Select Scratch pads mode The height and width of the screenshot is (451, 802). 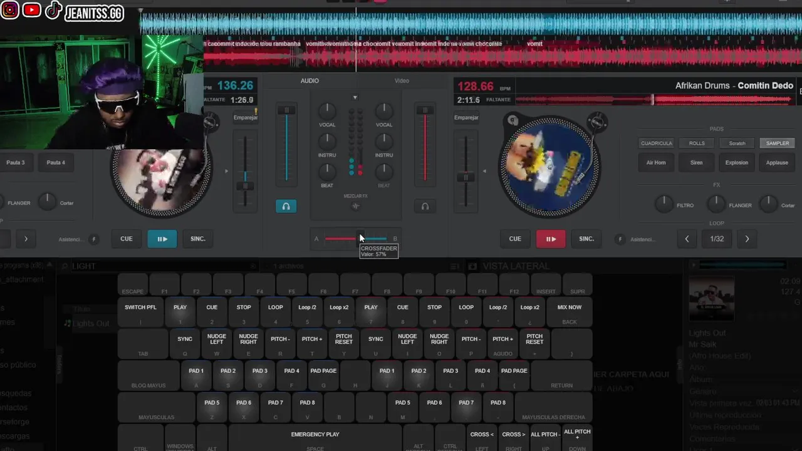(x=737, y=143)
